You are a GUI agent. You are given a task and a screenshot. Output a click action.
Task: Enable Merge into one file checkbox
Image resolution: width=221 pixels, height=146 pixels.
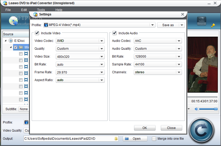154,139
